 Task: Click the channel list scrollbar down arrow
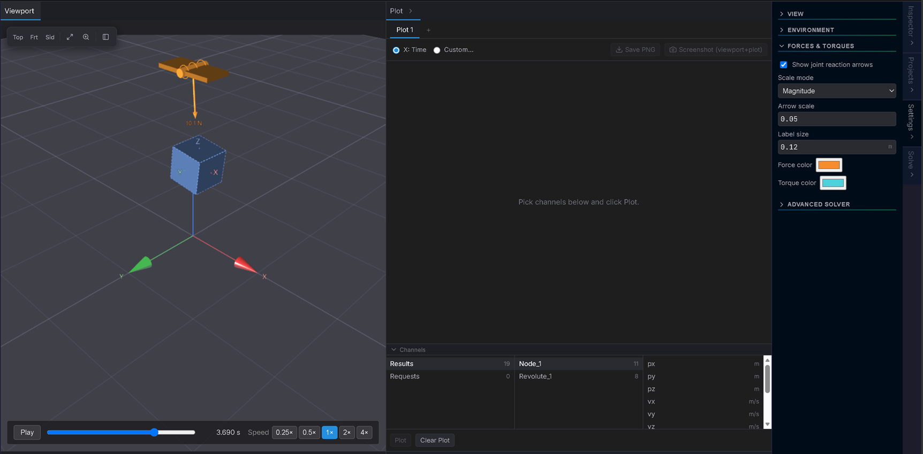tap(767, 425)
